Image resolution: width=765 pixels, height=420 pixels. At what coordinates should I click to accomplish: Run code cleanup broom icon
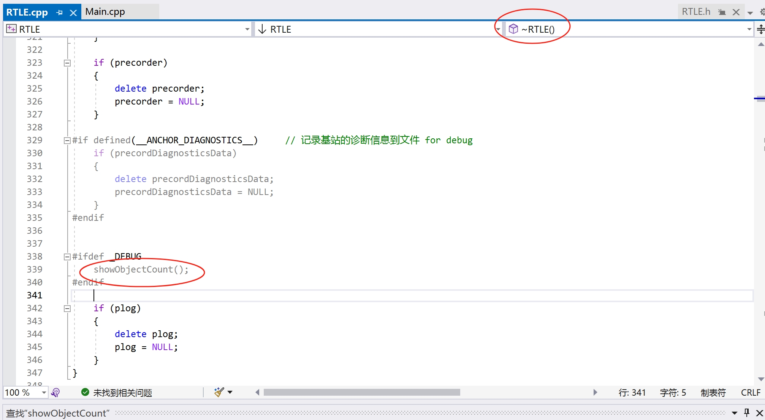point(219,392)
